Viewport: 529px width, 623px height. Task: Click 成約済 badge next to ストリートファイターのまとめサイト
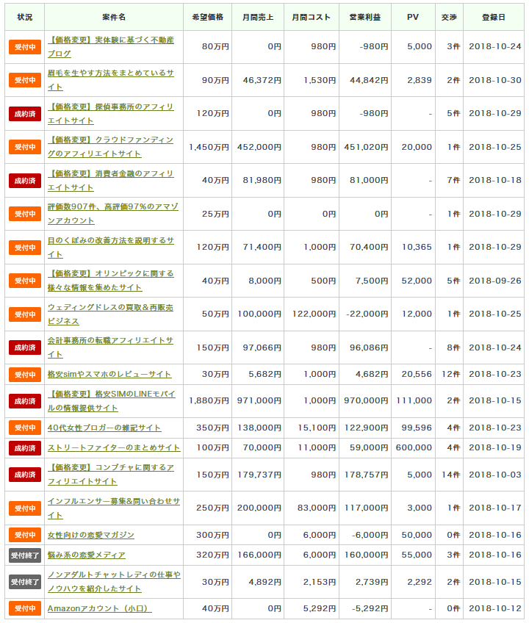click(25, 447)
